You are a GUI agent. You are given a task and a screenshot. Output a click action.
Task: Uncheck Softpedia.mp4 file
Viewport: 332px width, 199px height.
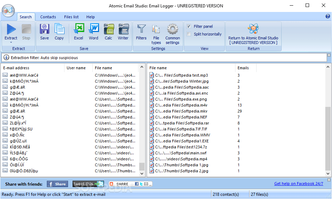(x=152, y=159)
